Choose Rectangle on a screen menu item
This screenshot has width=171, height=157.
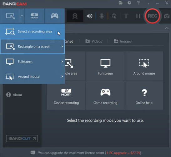point(33,47)
